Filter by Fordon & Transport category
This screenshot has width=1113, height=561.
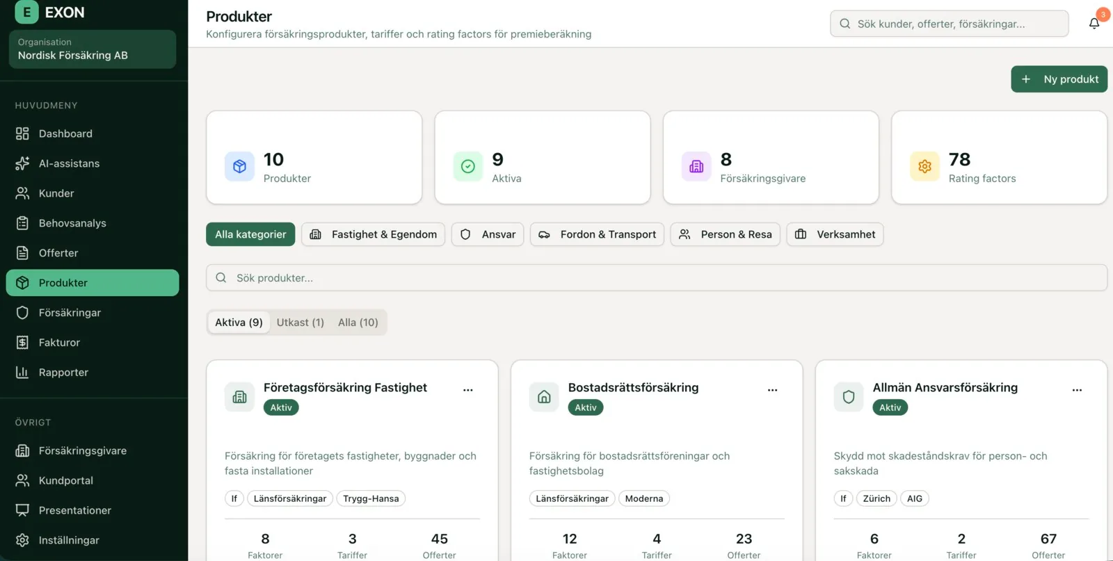597,234
